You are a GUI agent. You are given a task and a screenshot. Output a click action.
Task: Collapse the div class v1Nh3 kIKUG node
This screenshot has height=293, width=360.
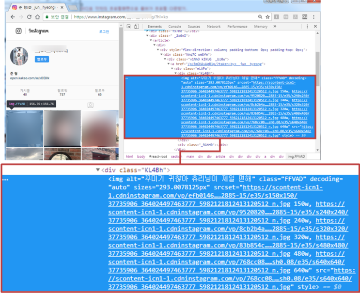pyautogui.click(x=165, y=59)
